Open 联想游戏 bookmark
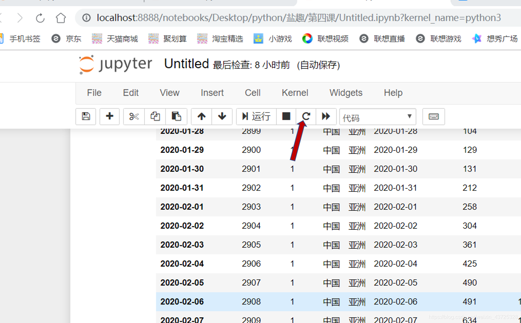Image resolution: width=521 pixels, height=323 pixels. 439,39
